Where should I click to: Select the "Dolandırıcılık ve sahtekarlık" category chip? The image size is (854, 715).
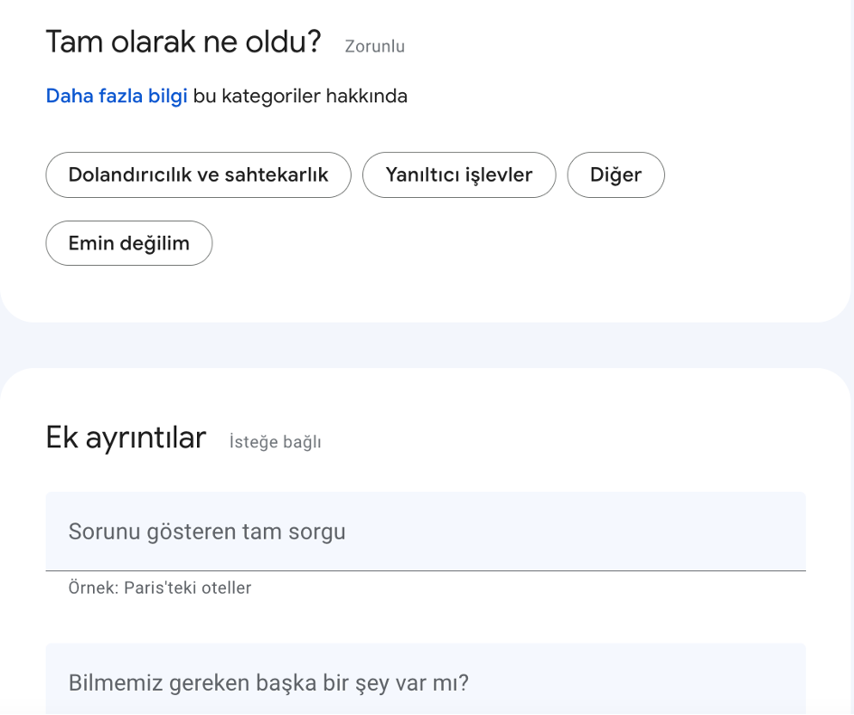pos(198,174)
